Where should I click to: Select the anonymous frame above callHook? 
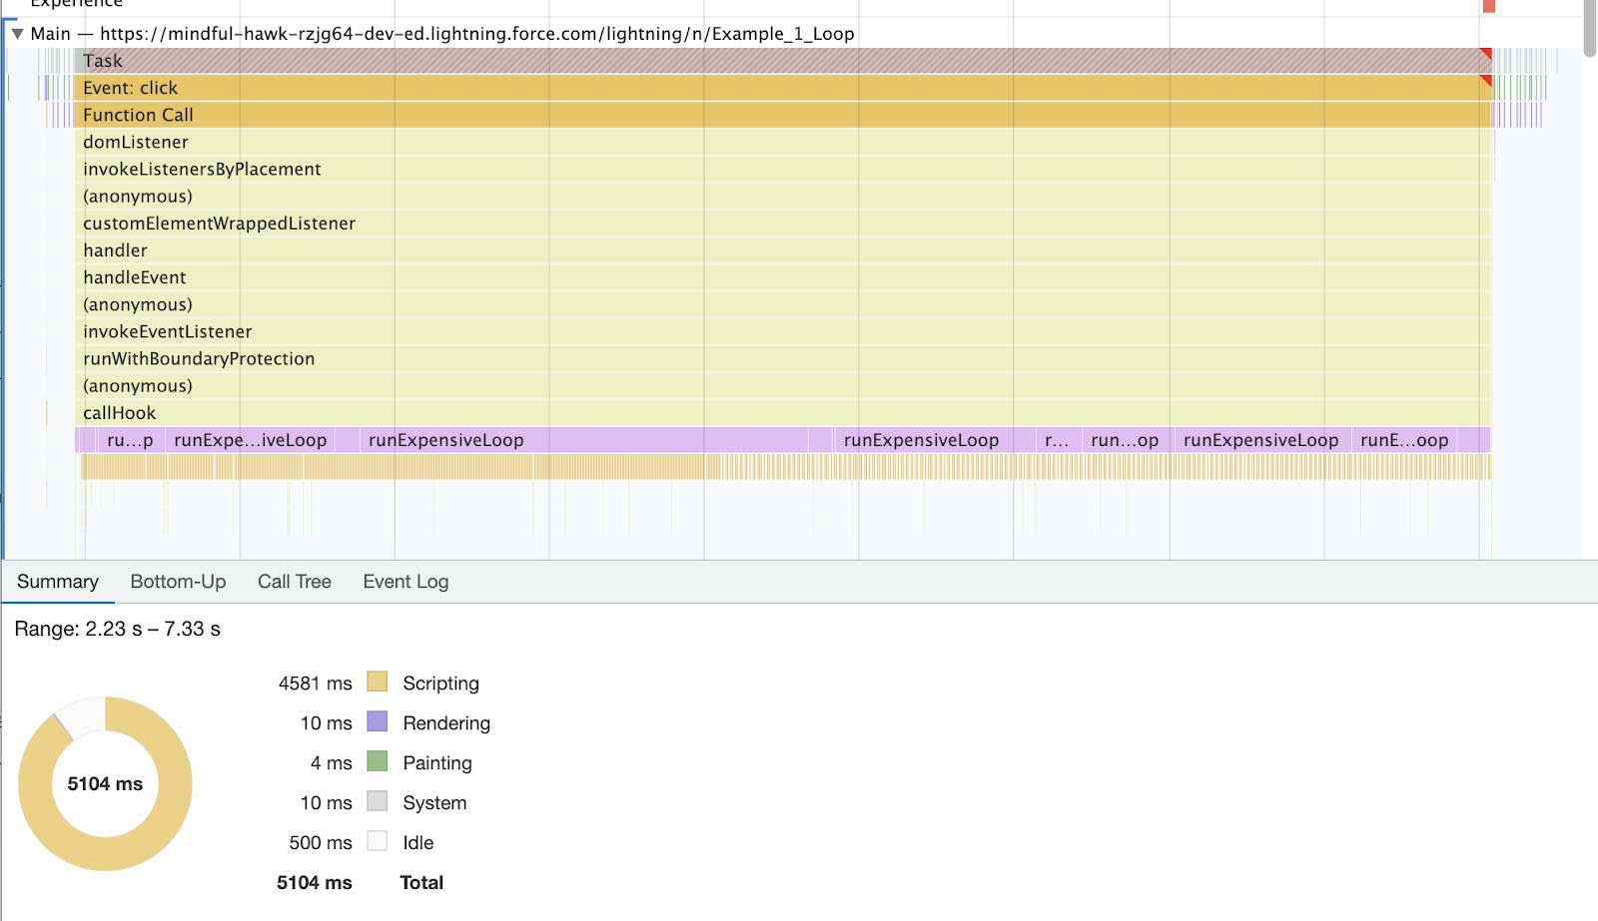pos(782,385)
